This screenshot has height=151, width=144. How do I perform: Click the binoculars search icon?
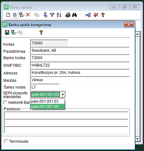tap(74, 15)
